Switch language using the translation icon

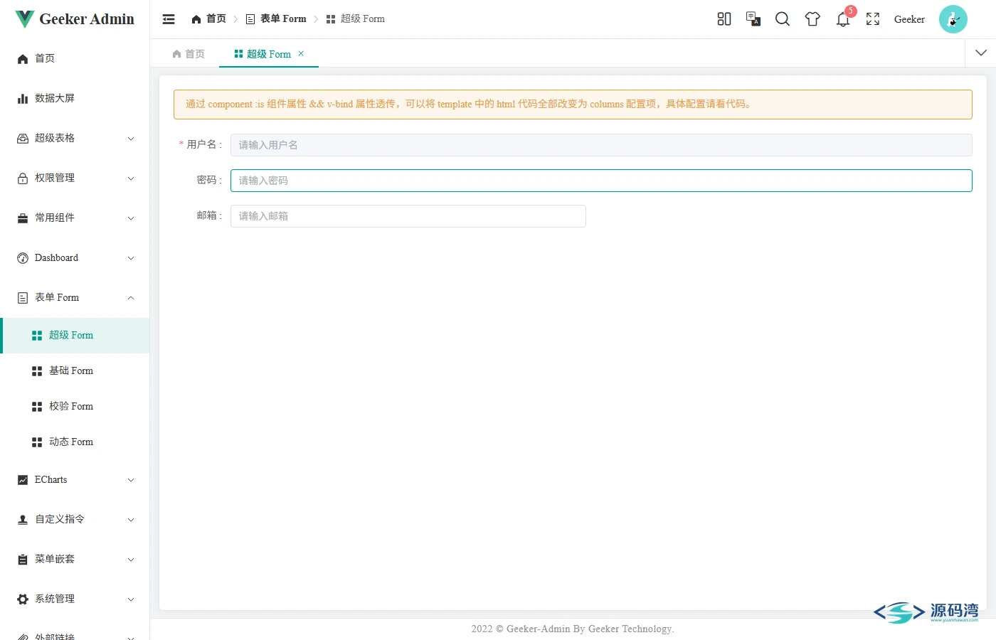coord(753,19)
